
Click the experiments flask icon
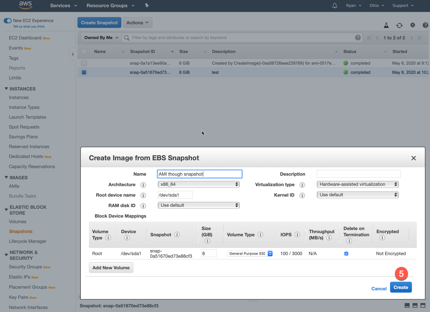(x=386, y=25)
